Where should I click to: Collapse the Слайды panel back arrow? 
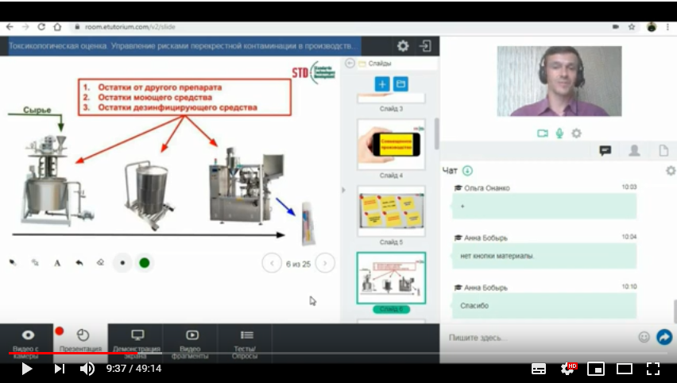(x=350, y=64)
